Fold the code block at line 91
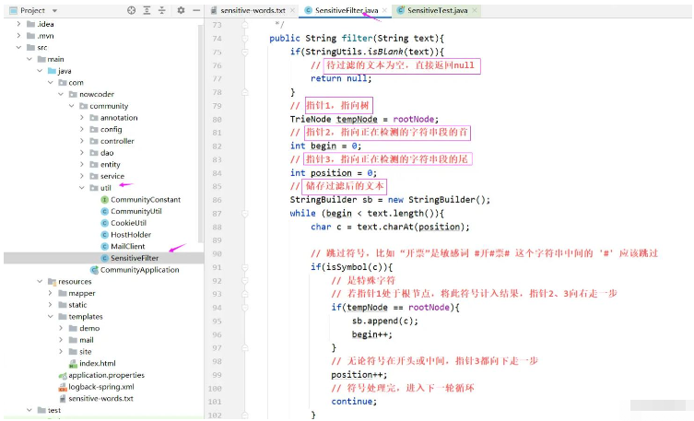 coord(245,268)
